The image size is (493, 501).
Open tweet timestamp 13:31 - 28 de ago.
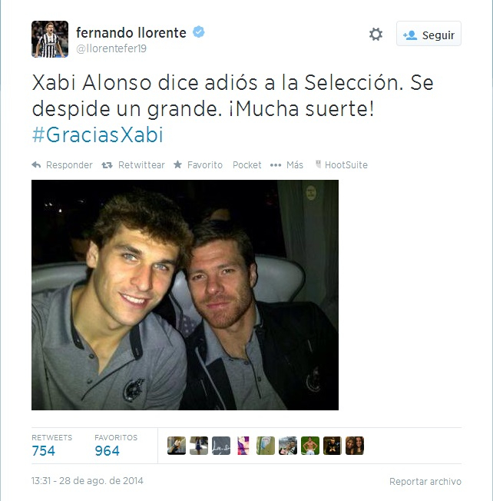click(x=88, y=481)
